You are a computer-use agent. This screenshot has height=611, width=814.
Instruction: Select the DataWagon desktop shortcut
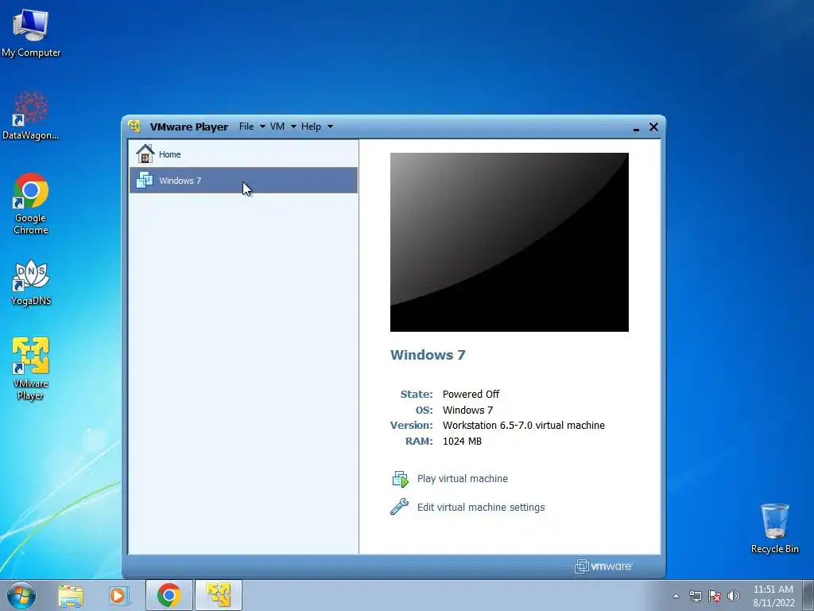pyautogui.click(x=31, y=115)
